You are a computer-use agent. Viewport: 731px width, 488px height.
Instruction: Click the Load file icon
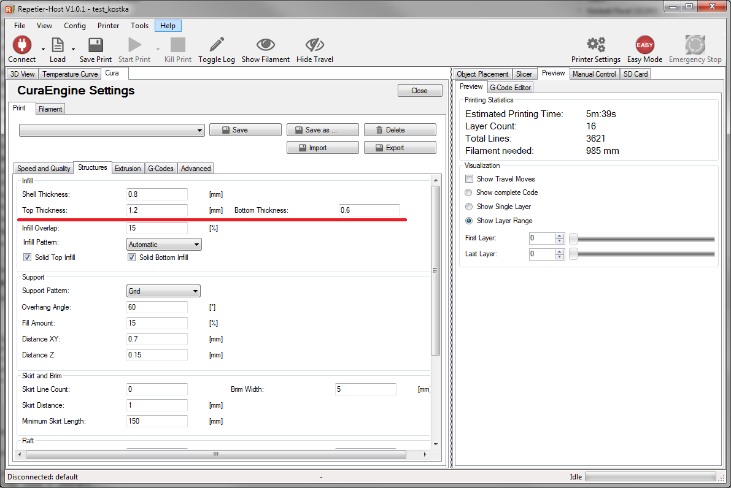pos(57,45)
